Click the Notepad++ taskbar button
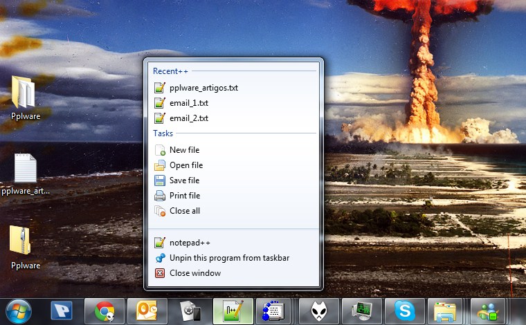 click(x=233, y=311)
